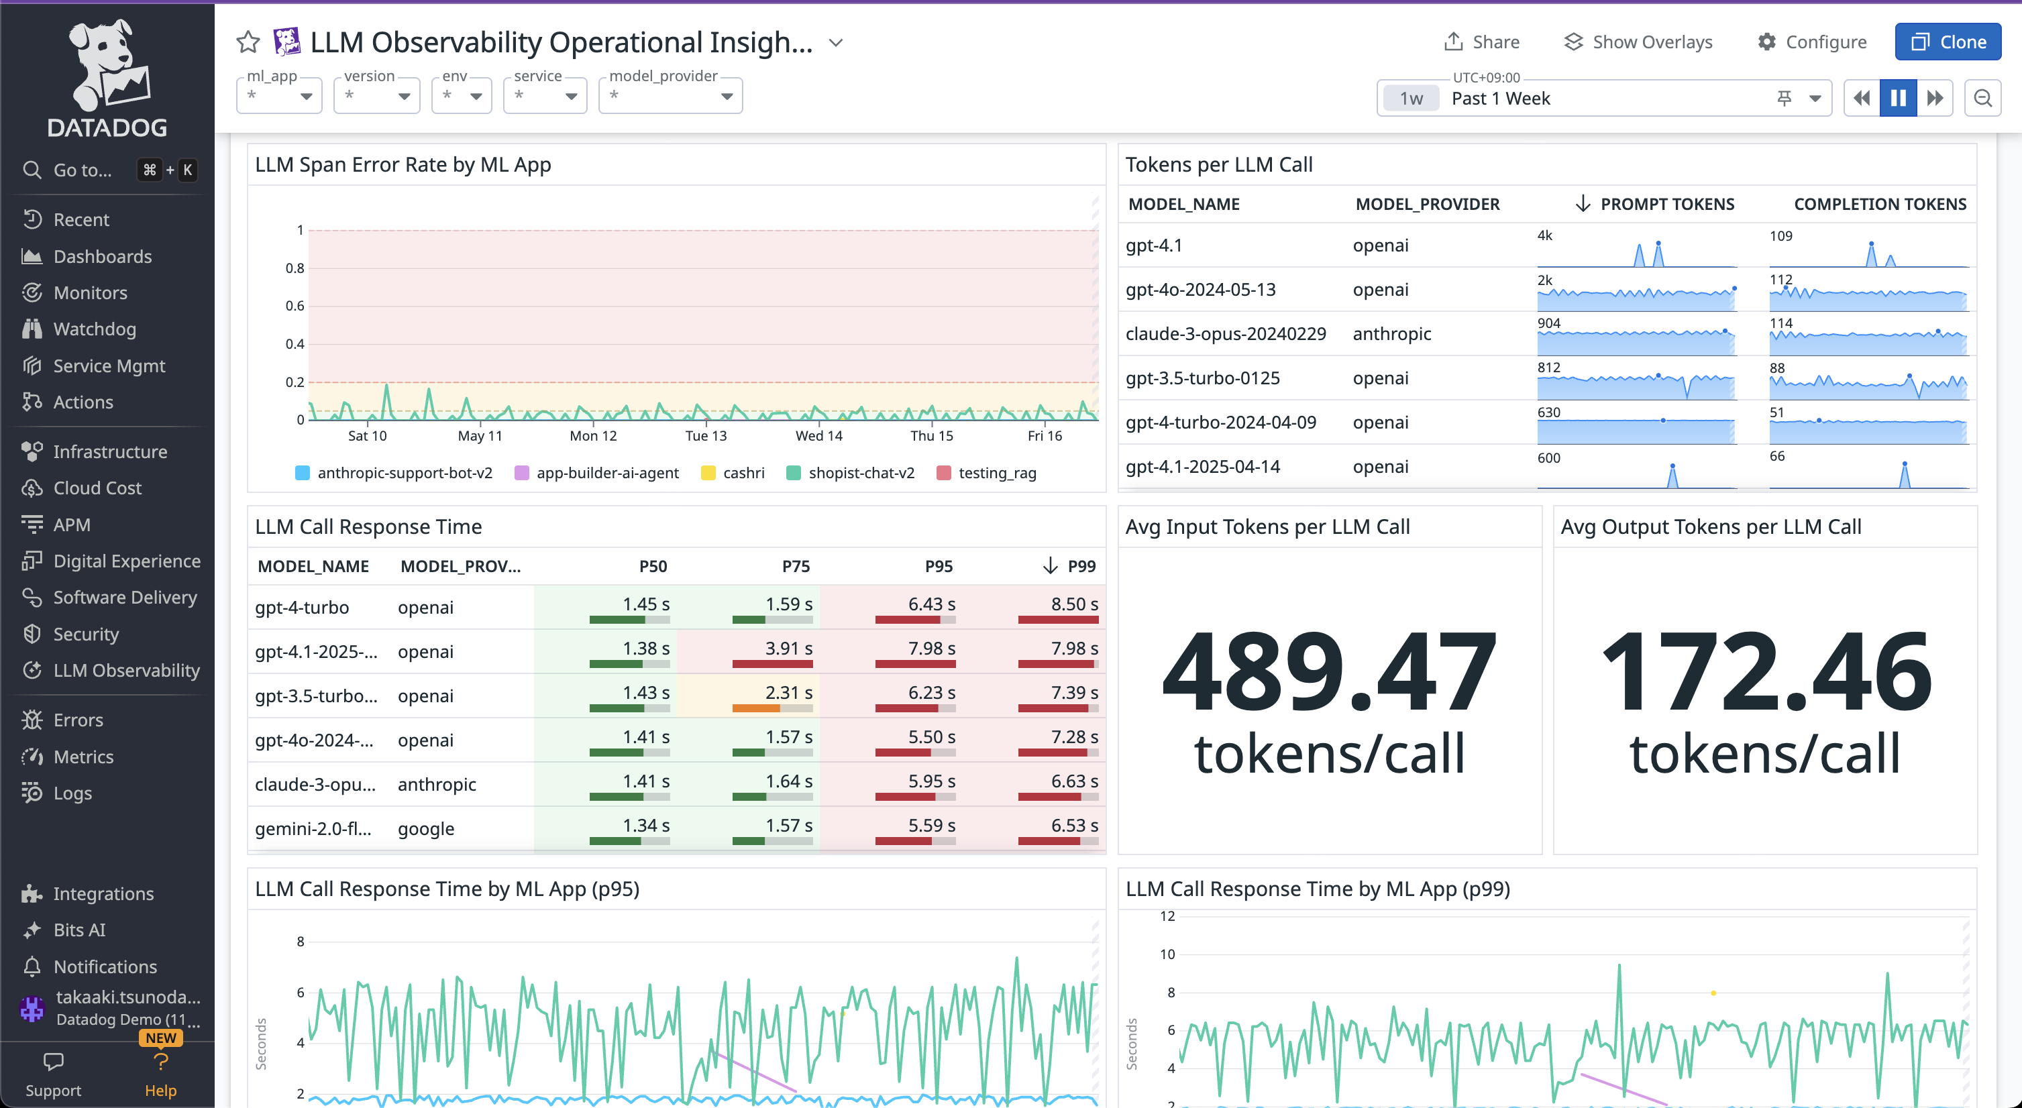Open LLM Observability in sidebar
The height and width of the screenshot is (1108, 2022).
125,670
